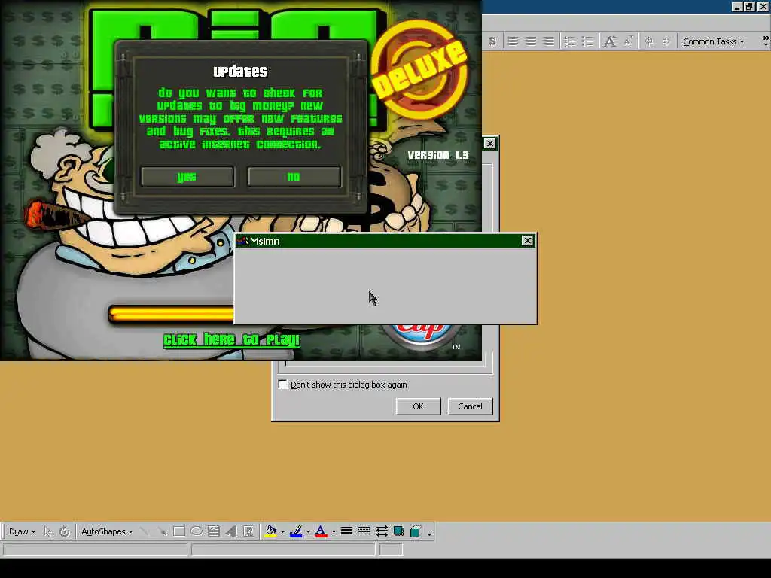The image size is (771, 578).
Task: Open Fill Color dropdown arrow
Action: (x=282, y=532)
